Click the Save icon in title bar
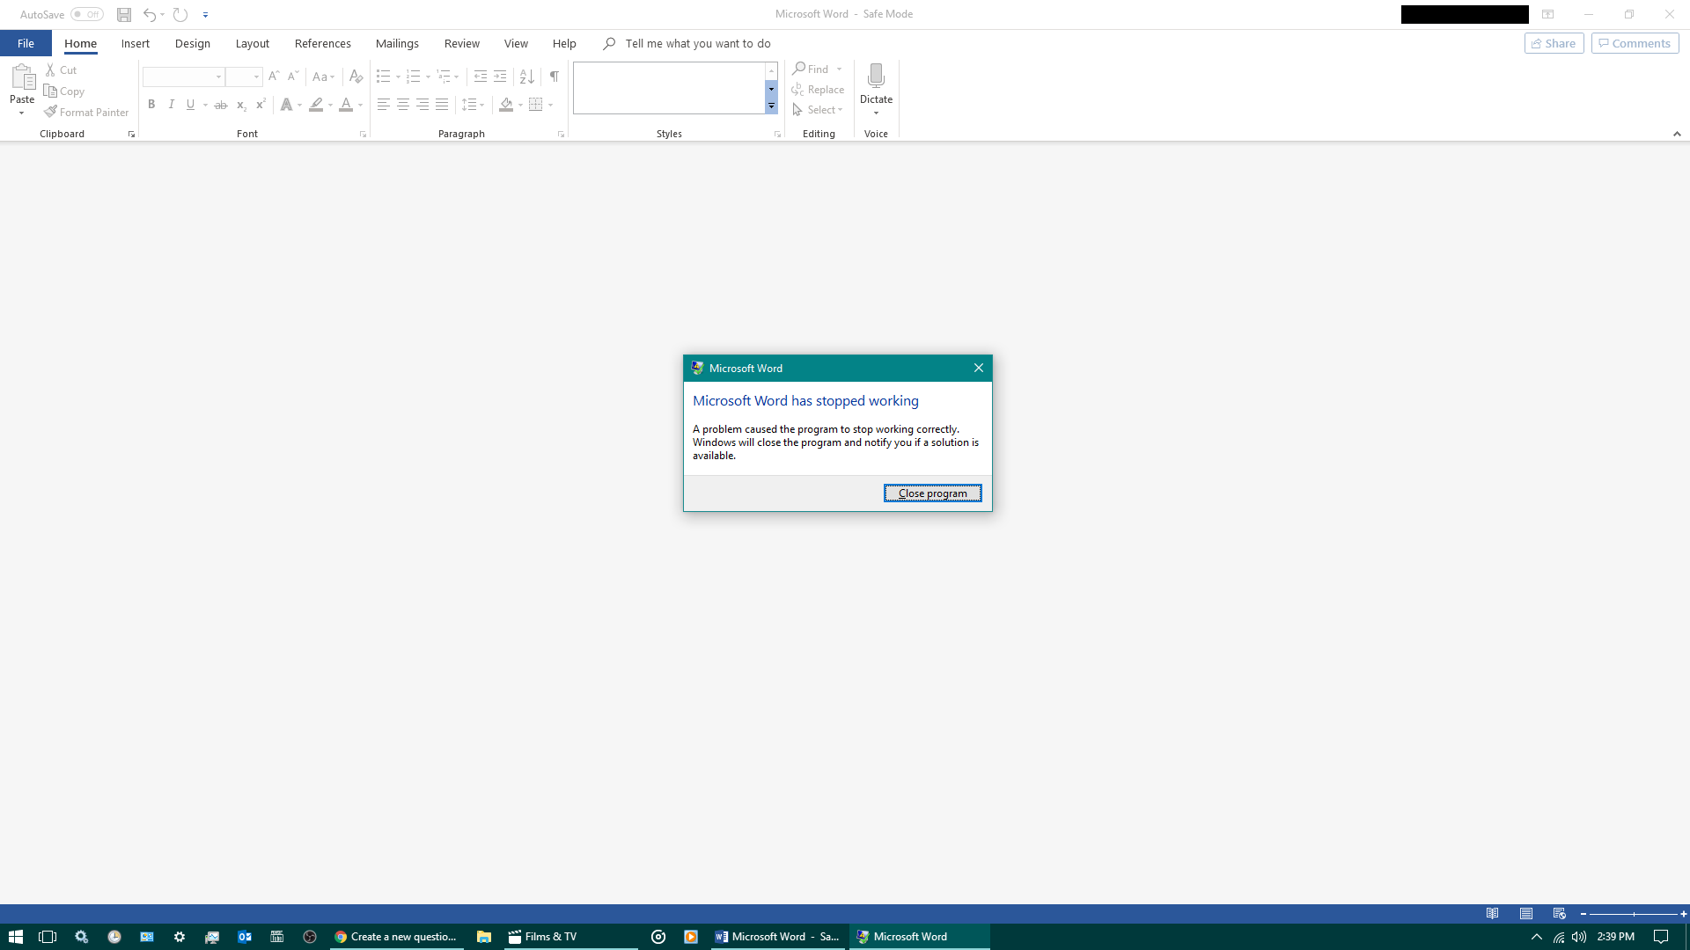Screen dimensions: 1690x950 (124, 14)
